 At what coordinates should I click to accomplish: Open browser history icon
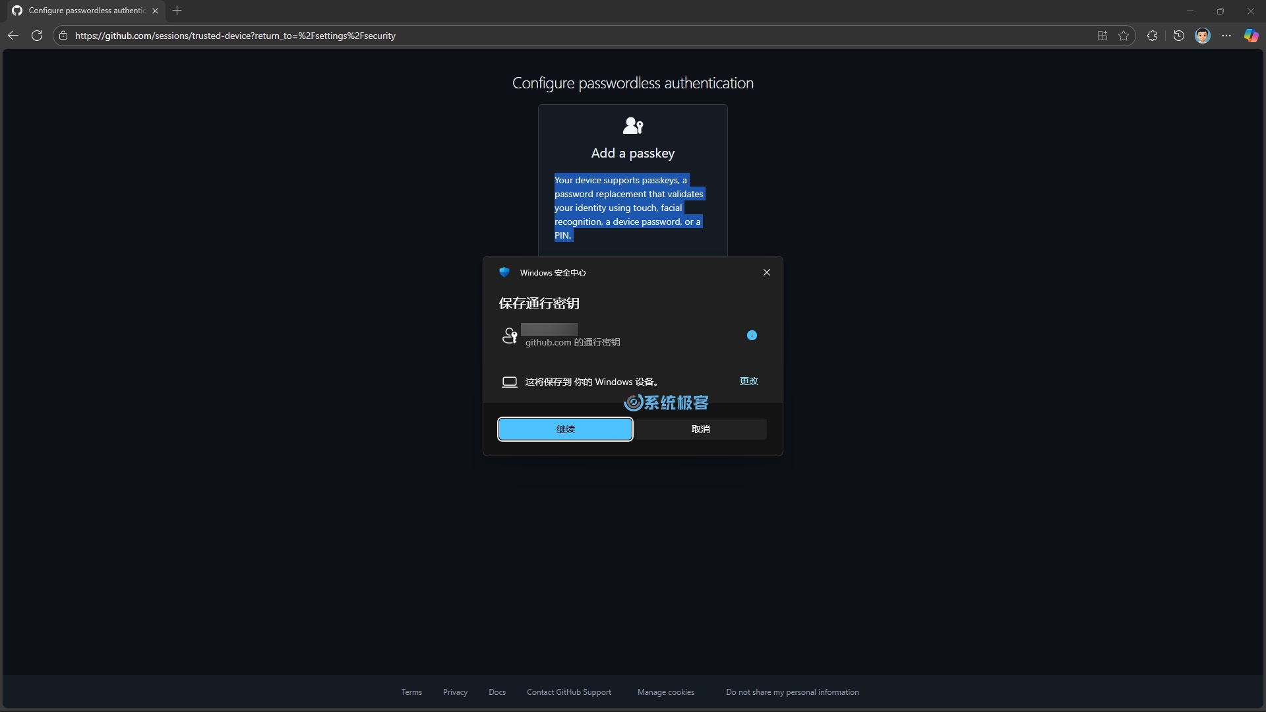(1178, 36)
